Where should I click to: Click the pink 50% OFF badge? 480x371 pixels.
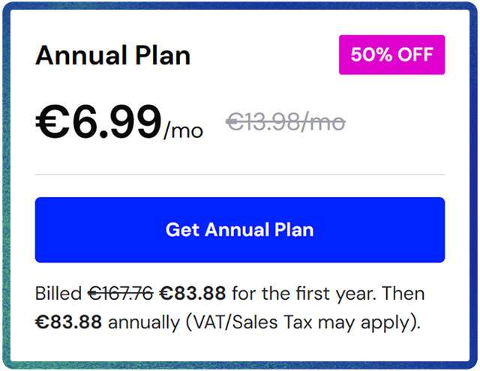391,55
